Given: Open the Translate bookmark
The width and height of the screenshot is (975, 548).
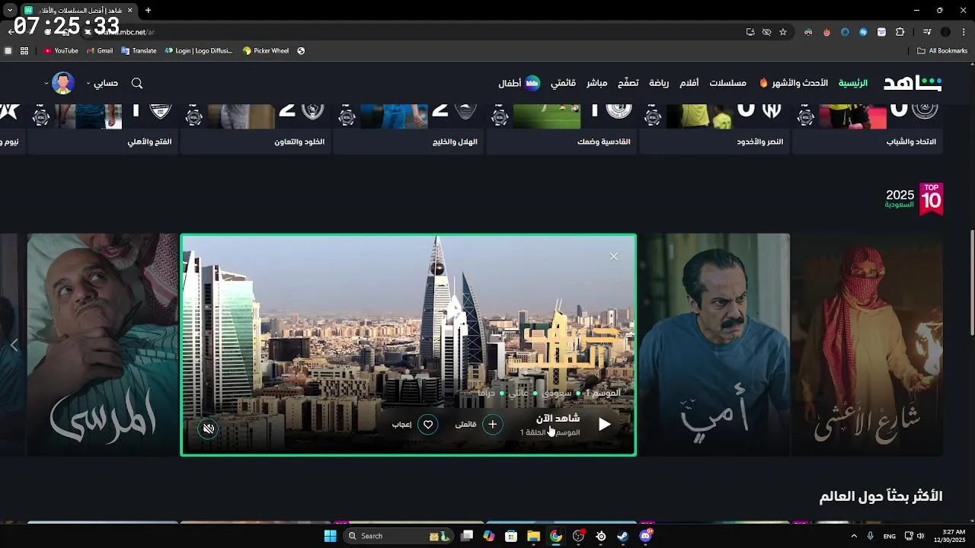Looking at the screenshot, I should [139, 51].
